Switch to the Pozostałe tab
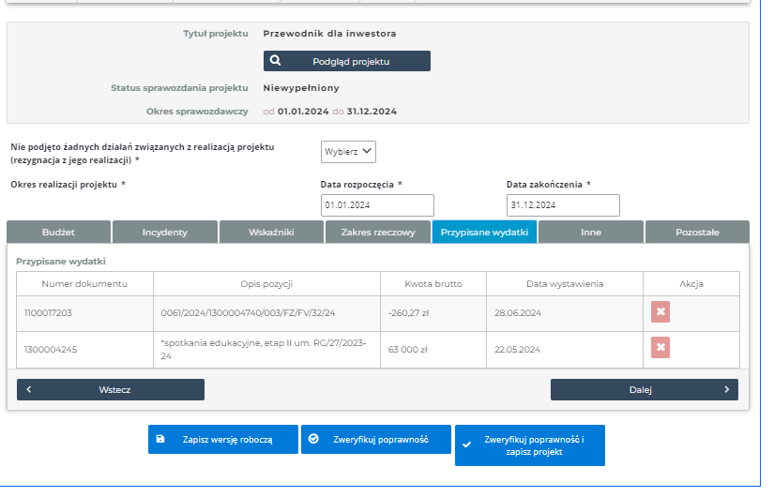This screenshot has width=774, height=497. 696,232
